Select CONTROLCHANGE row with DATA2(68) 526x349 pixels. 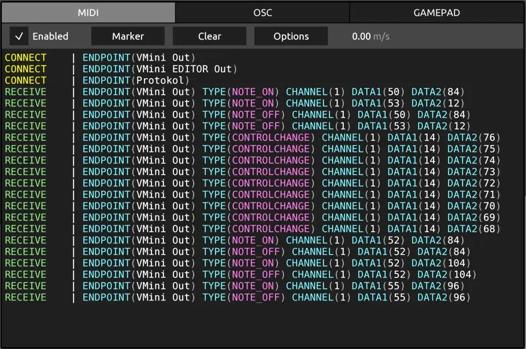[253, 229]
